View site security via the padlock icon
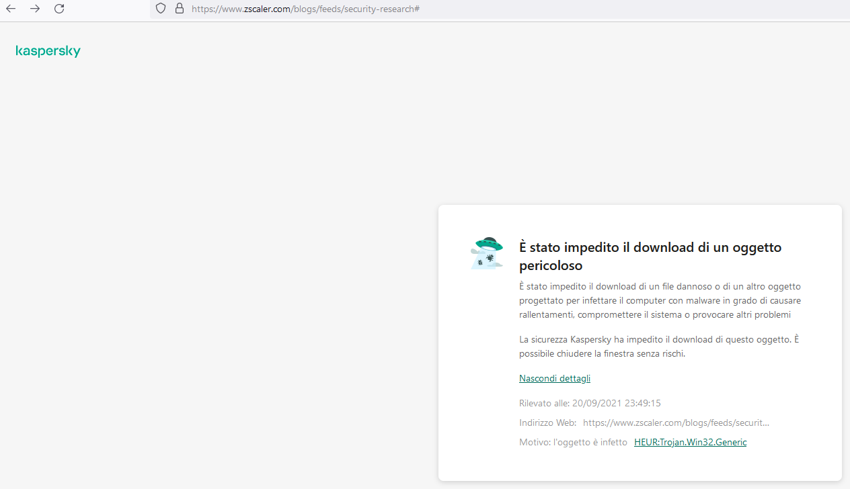Viewport: 850px width, 489px height. 179,9
